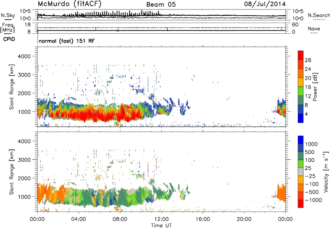Click the "Time UT" axis title

tap(161, 226)
